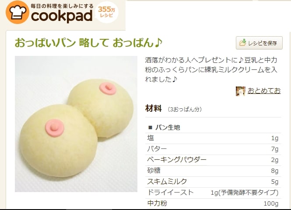Select the ドライイースト ingredient row
Image resolution: width=291 pixels, height=210 pixels.
(213, 193)
